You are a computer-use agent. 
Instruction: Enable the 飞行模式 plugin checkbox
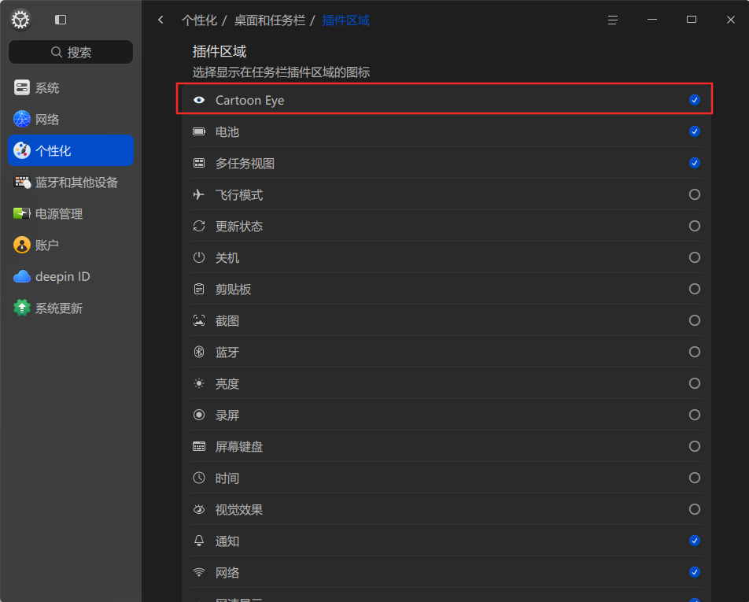(x=695, y=194)
